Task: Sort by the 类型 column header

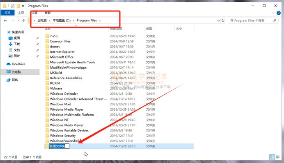Action: tap(149, 29)
